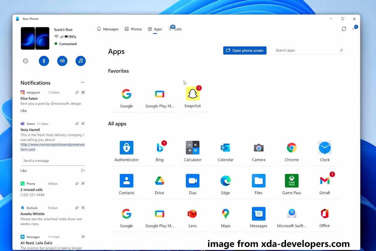Screen dimensions: 376x251
Task: Focus the Search apps field
Action: tap(310, 50)
